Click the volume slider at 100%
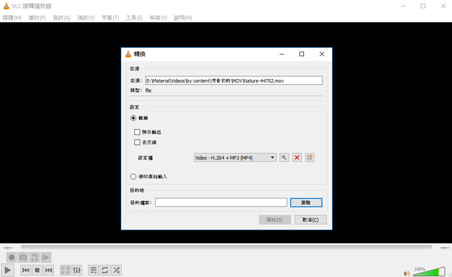452x277 pixels. click(x=429, y=271)
